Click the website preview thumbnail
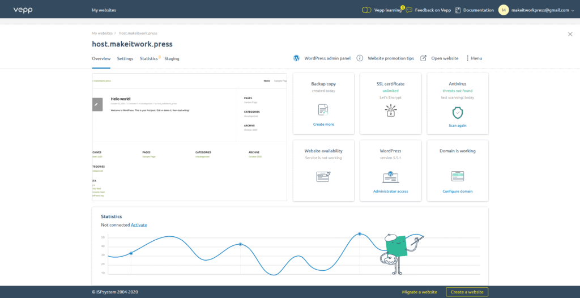Screen dimensions: 580x298 click(189, 137)
